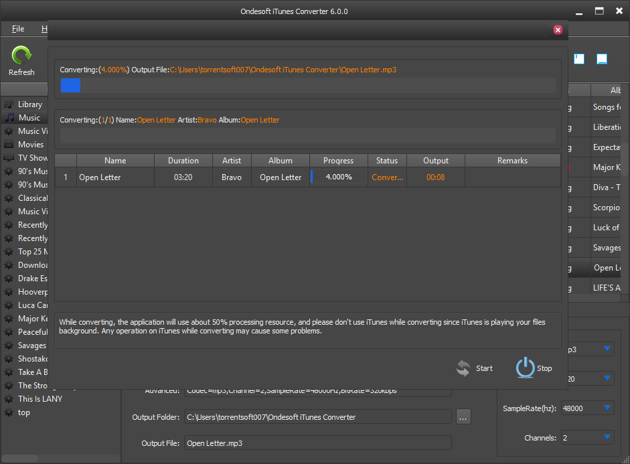This screenshot has width=630, height=464.
Task: Click the output file path link text
Action: click(283, 70)
